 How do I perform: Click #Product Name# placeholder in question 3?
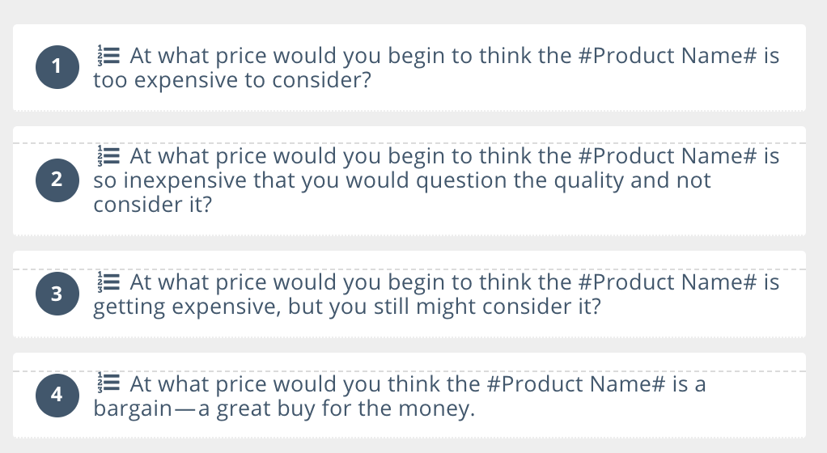(x=668, y=282)
